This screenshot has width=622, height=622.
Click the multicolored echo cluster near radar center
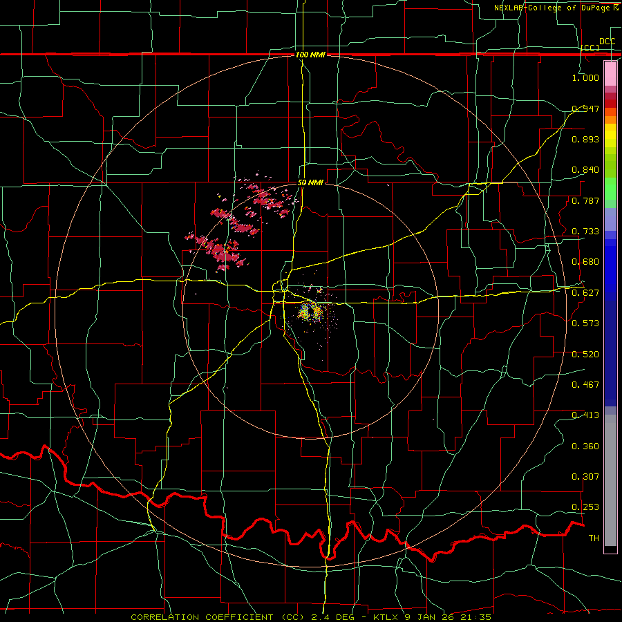pos(310,312)
